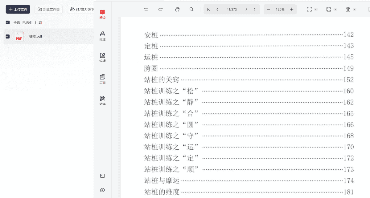Click the redo arrow icon
Screen dimensions: 370x198
(x=160, y=10)
